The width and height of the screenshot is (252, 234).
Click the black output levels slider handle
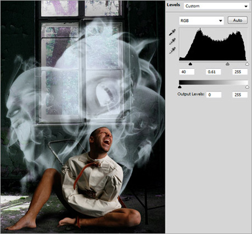click(x=180, y=87)
